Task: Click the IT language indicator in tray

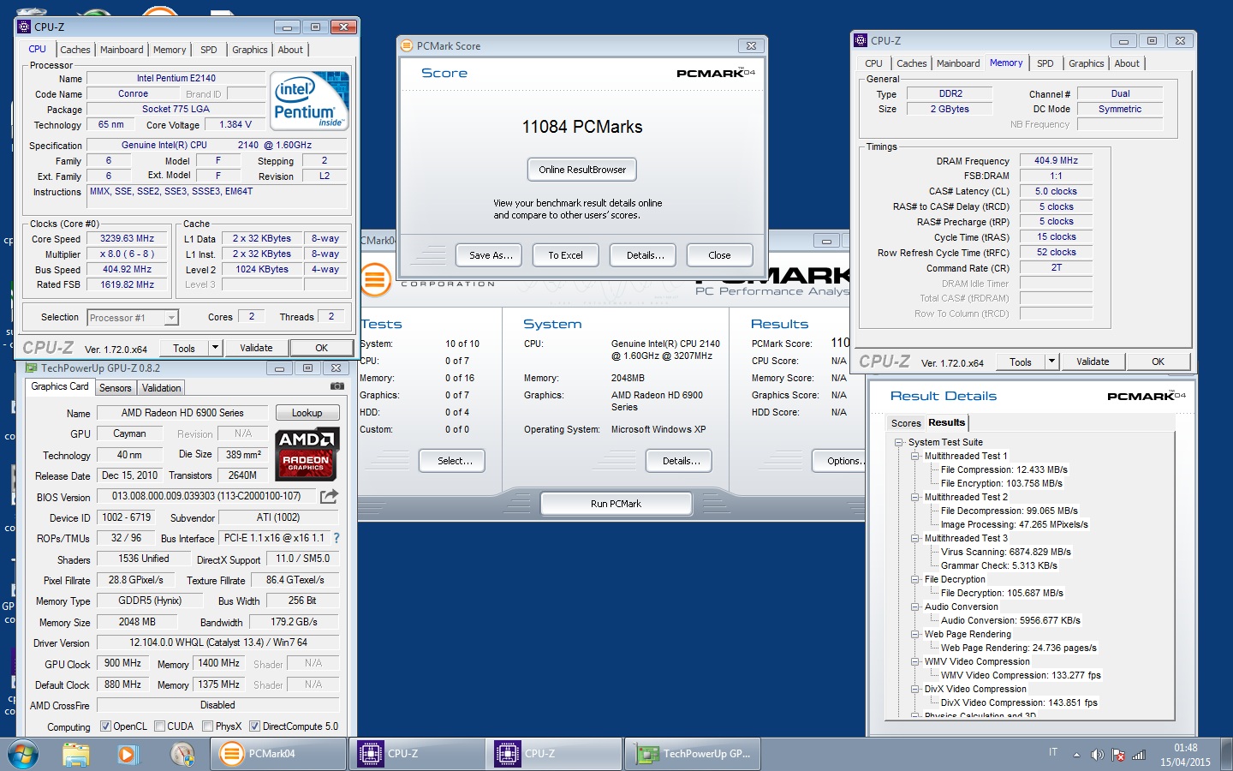Action: (x=1053, y=752)
